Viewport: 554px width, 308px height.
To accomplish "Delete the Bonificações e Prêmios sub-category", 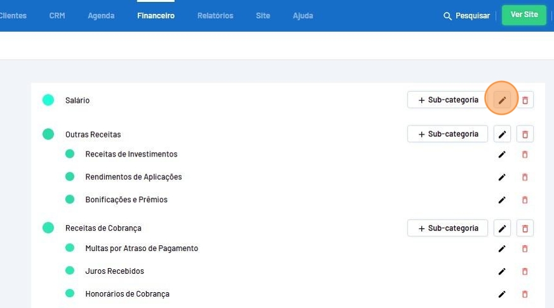I will pos(525,200).
